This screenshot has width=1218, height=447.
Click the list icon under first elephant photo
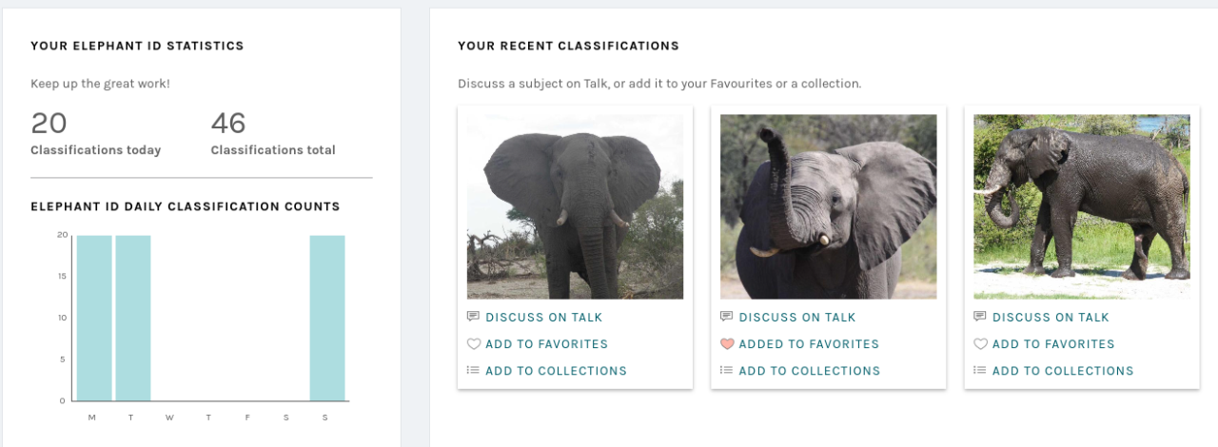tap(473, 371)
